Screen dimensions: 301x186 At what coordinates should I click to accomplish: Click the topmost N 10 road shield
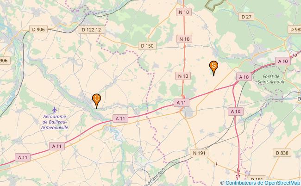(x=184, y=12)
